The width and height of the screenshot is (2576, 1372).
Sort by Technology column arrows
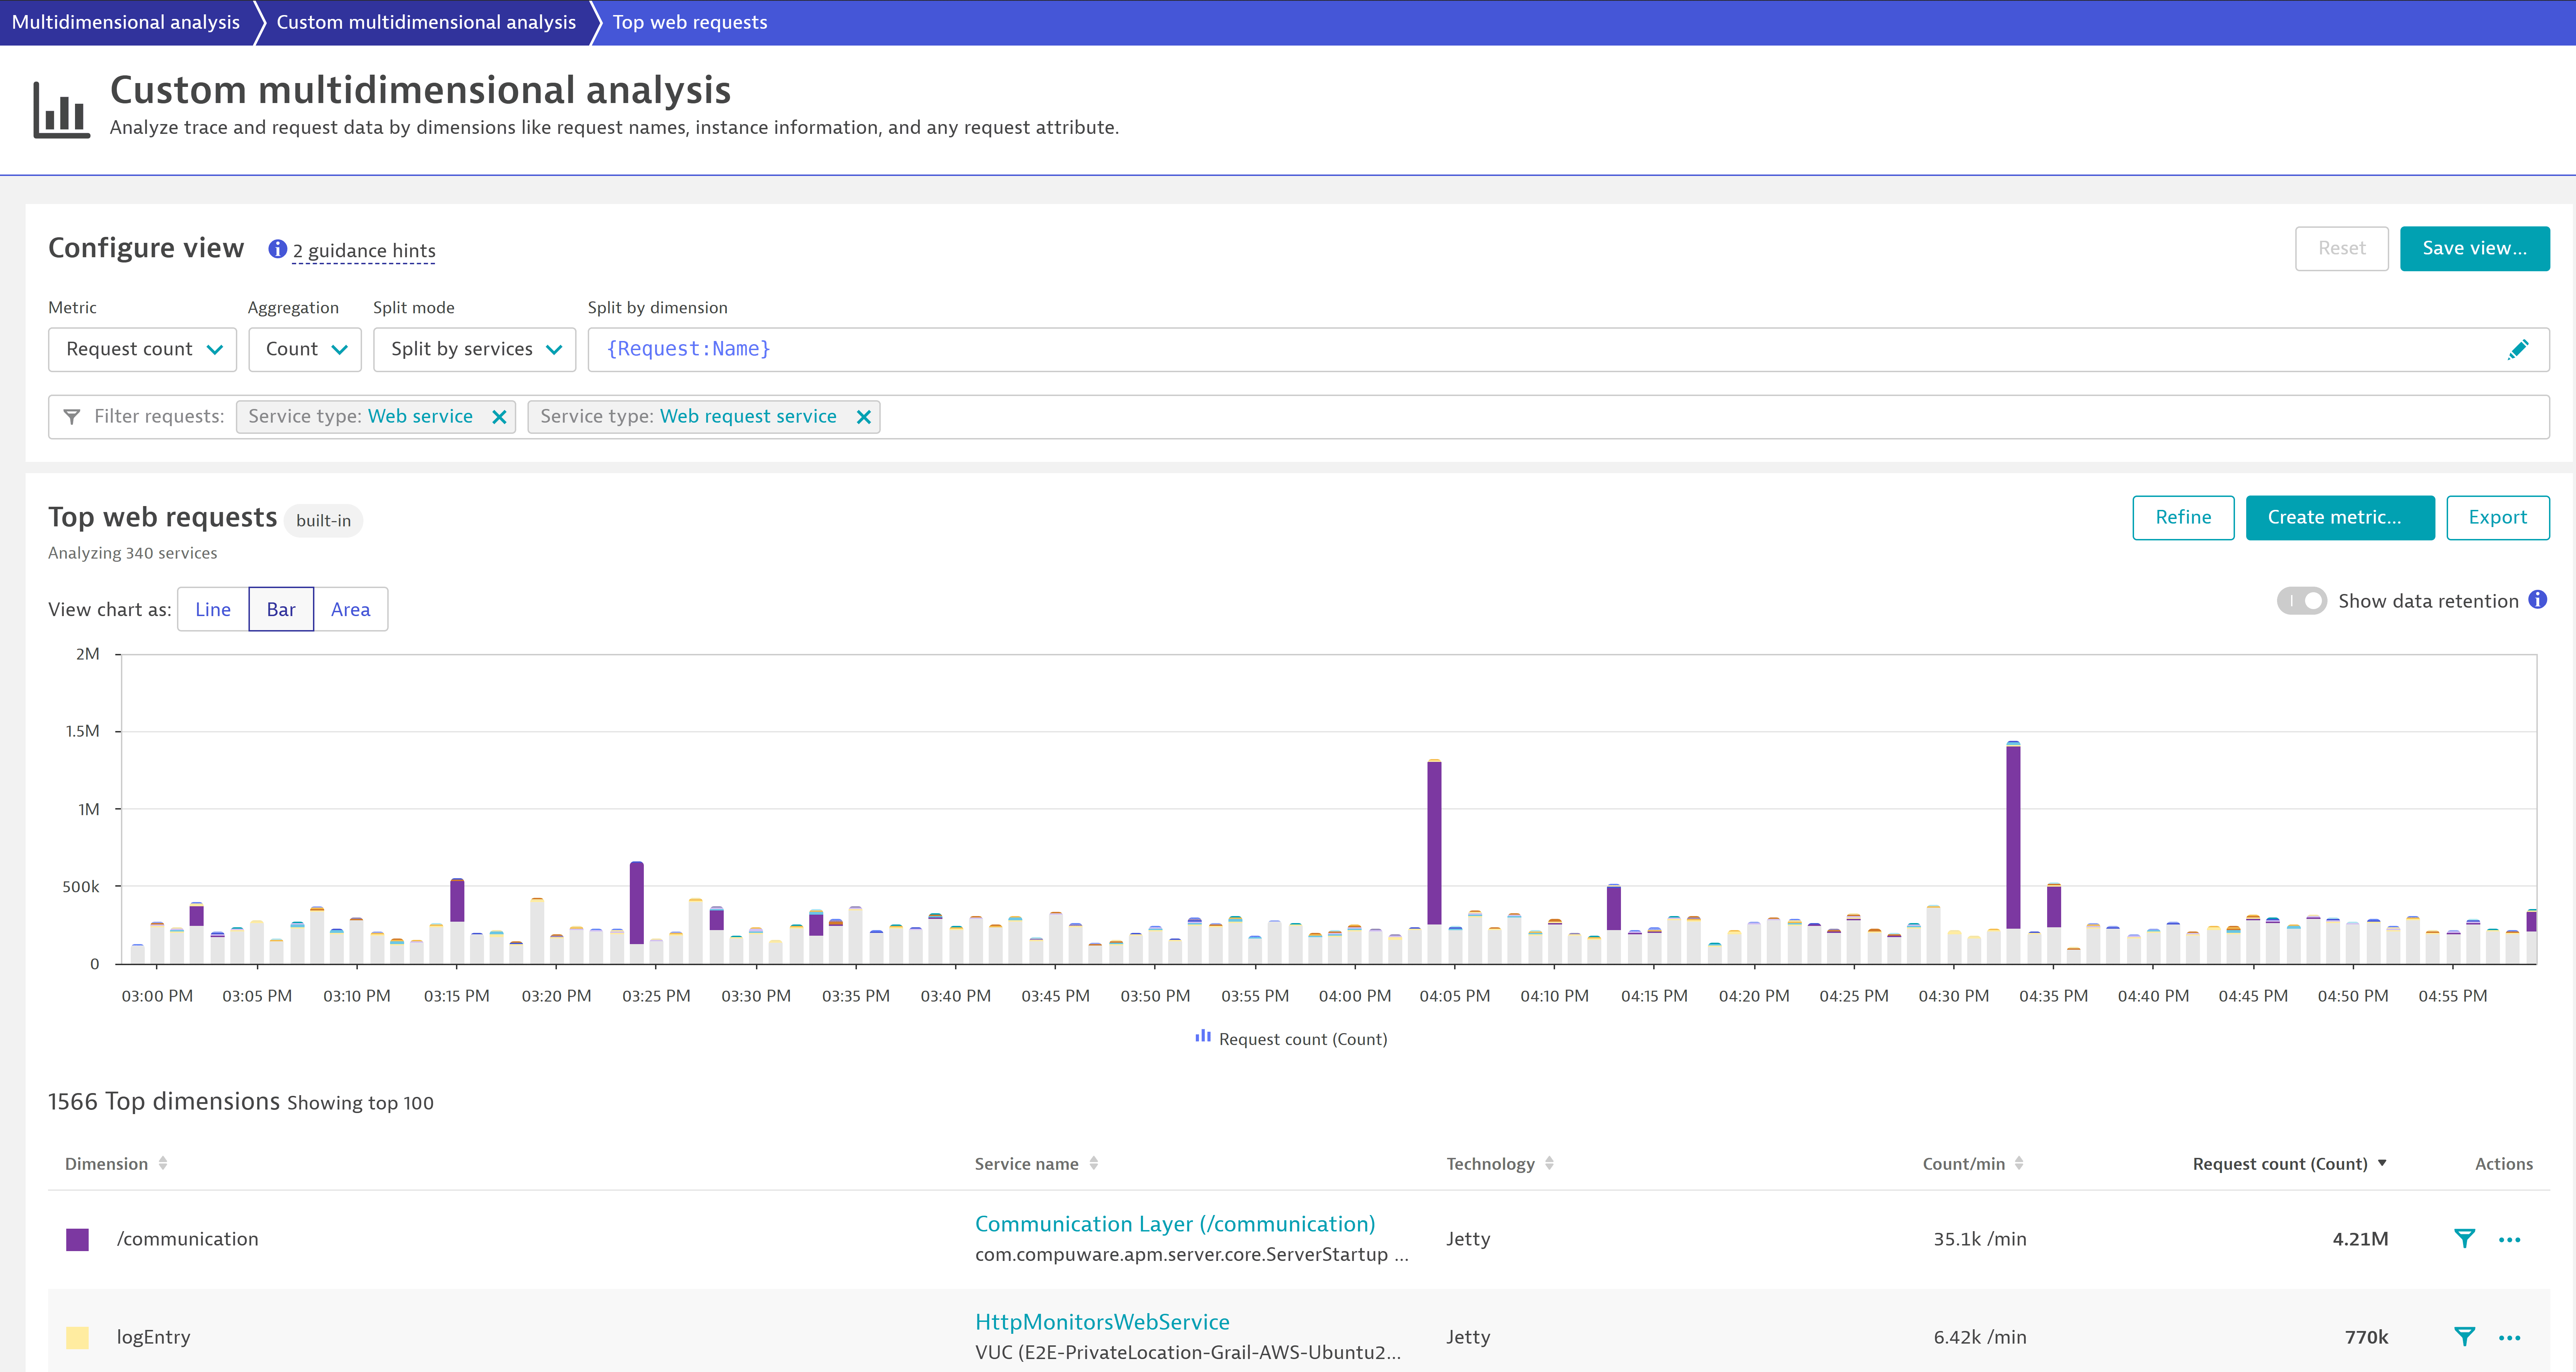click(x=1549, y=1163)
